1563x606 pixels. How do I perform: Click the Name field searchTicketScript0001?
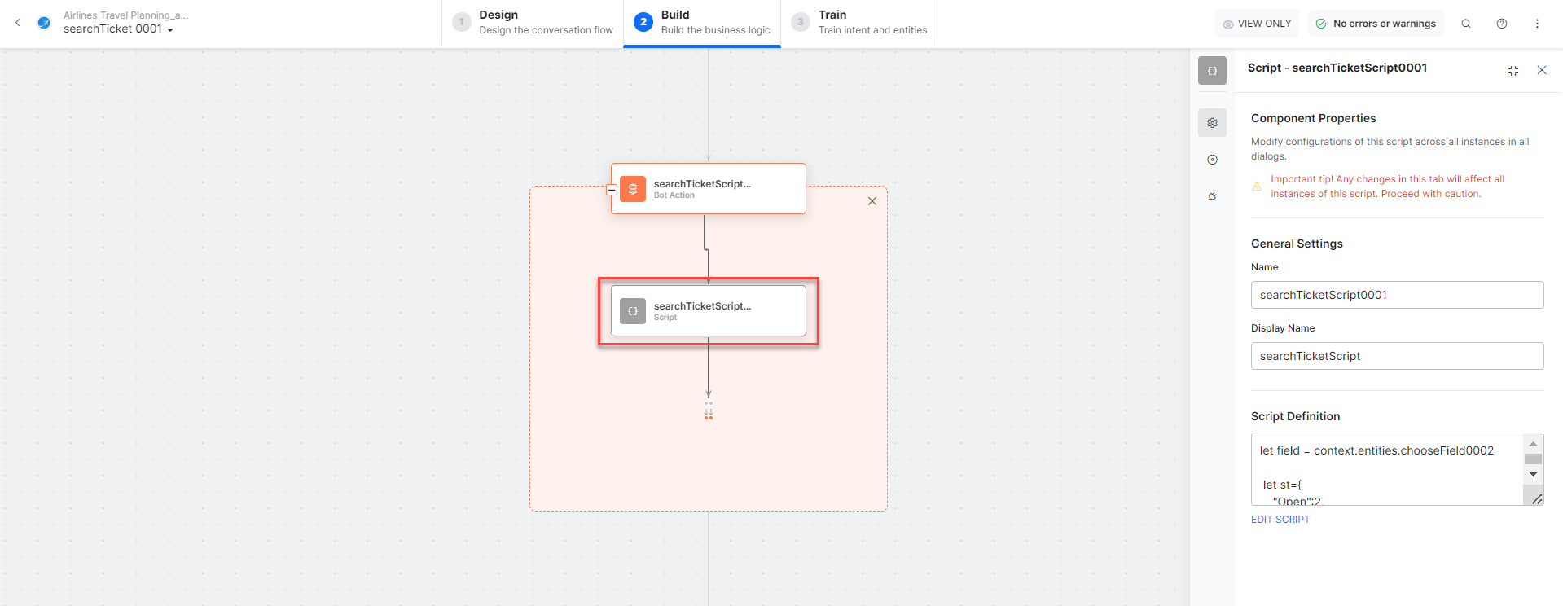click(x=1397, y=295)
